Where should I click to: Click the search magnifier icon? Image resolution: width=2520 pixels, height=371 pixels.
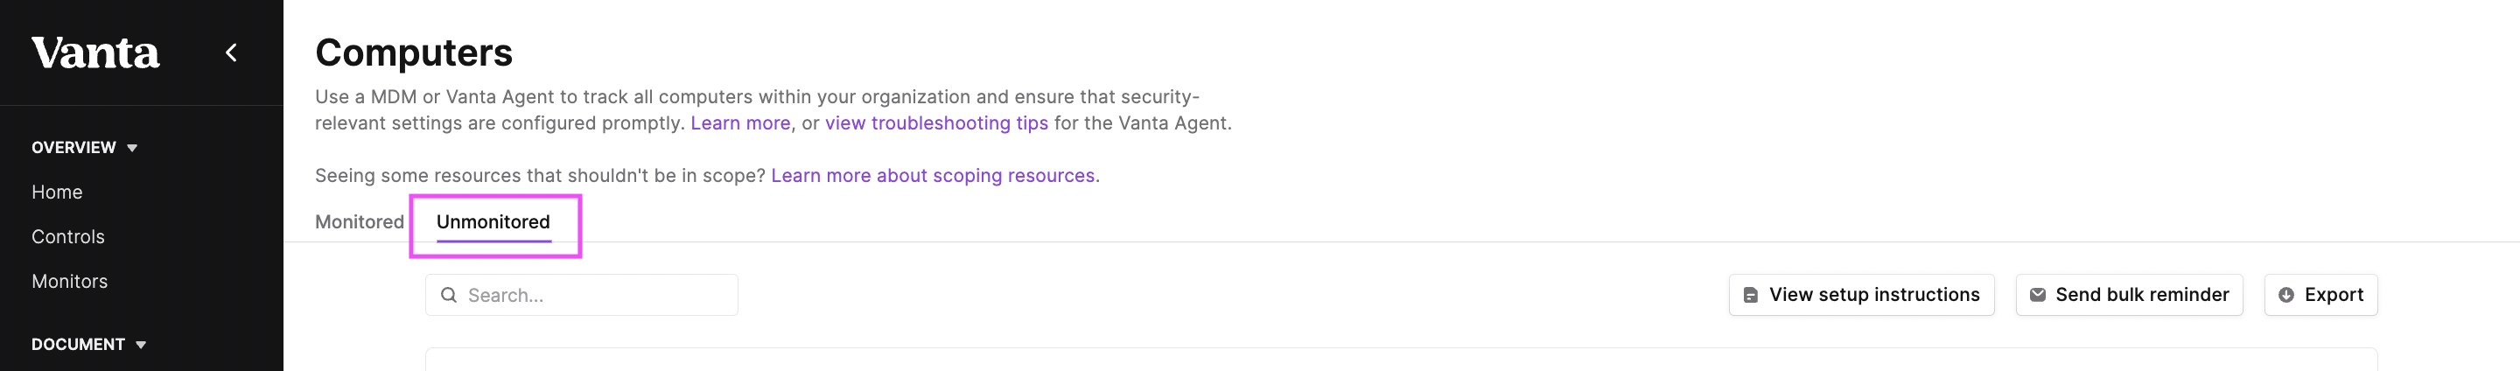point(448,295)
